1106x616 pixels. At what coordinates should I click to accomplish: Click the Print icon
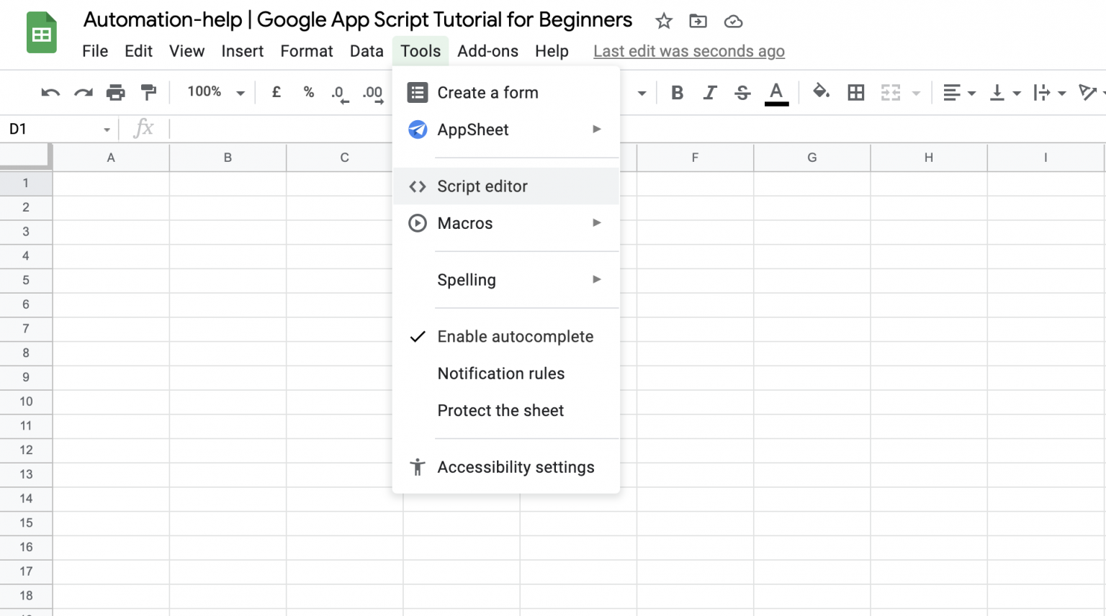click(115, 92)
